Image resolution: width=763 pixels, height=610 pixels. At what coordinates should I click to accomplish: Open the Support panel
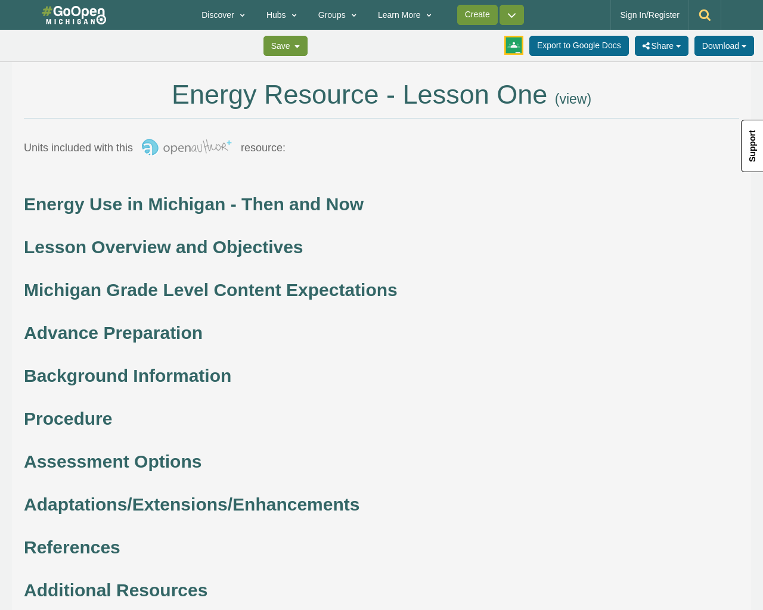(x=752, y=145)
